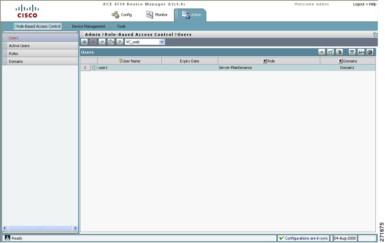385x243 pixels.
Task: Click the back navigation arrow
Action: coord(84,42)
